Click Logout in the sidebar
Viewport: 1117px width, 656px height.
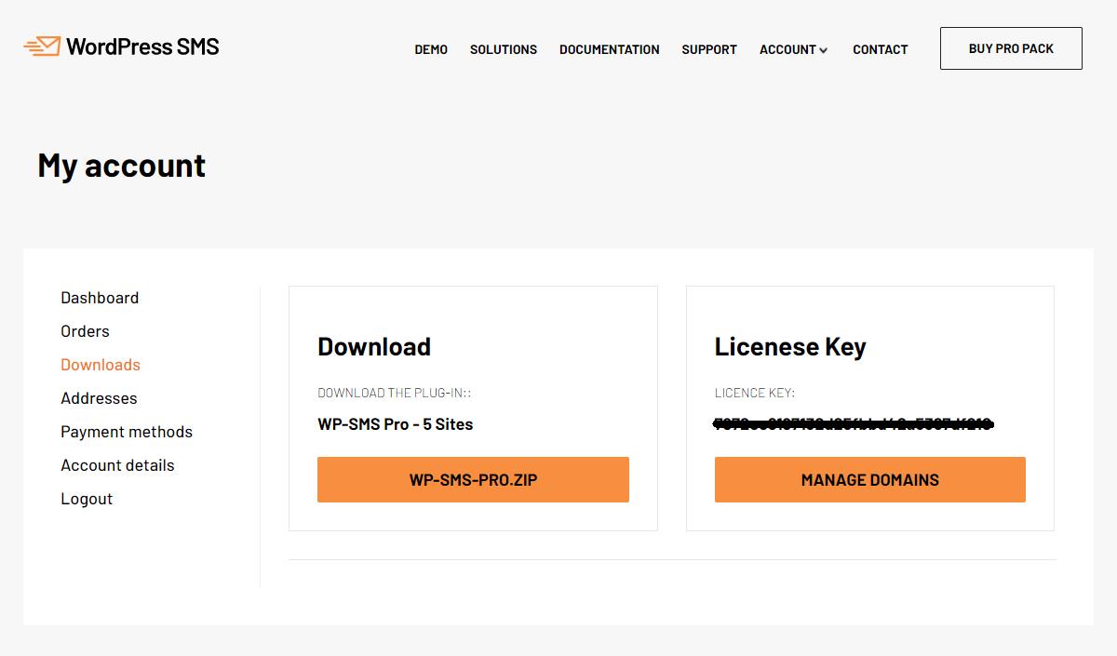tap(87, 499)
